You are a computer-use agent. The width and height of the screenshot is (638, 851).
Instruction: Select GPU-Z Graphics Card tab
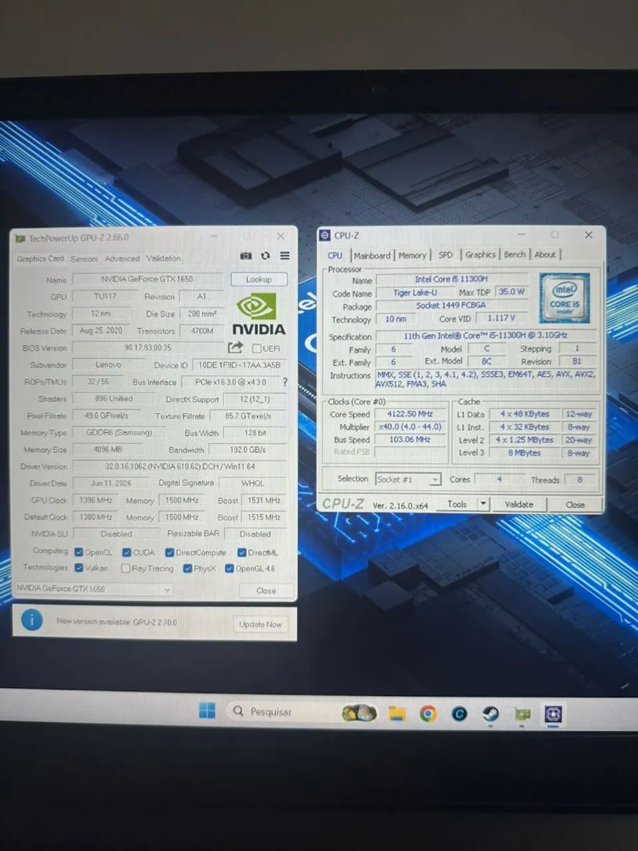coord(41,259)
